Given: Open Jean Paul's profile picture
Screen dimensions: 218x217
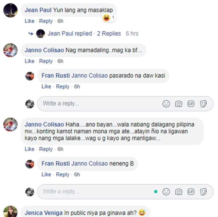Looking at the screenshot, I should pyautogui.click(x=10, y=10).
